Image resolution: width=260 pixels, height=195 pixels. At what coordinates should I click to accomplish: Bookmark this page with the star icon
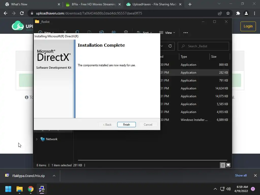(228, 13)
